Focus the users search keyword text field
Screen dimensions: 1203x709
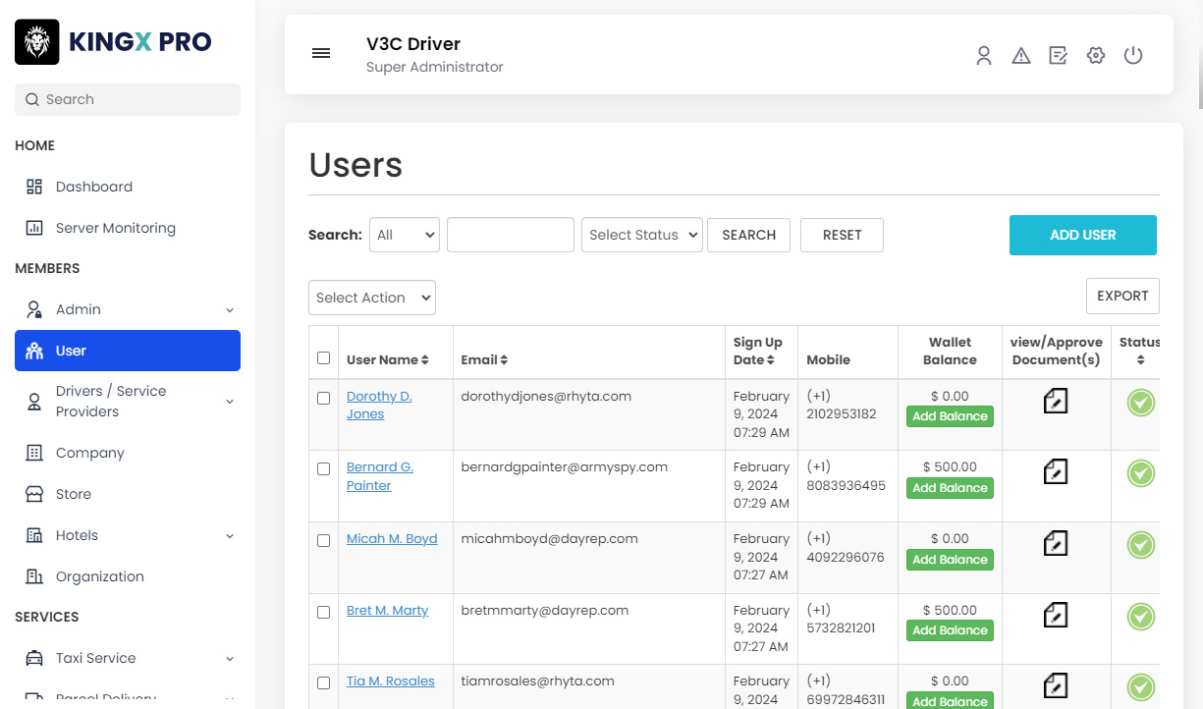(x=511, y=235)
